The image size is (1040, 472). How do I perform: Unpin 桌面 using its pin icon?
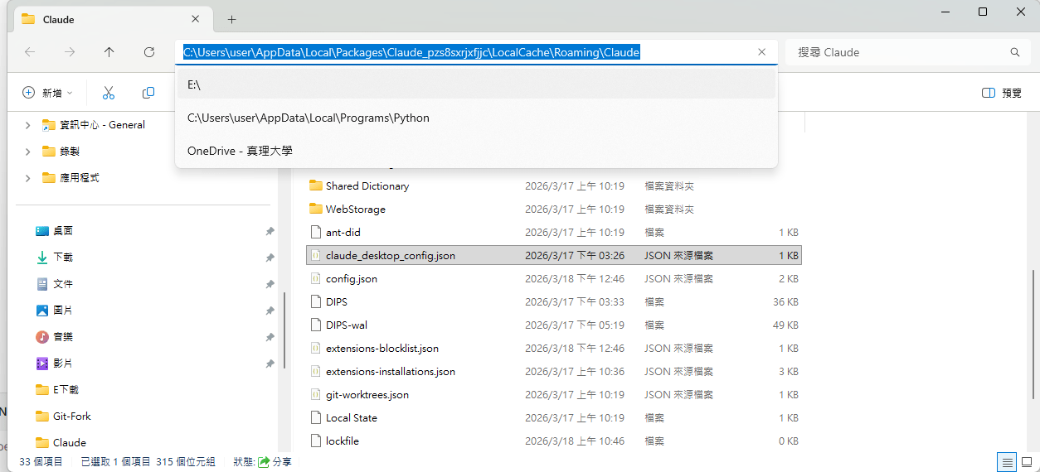(x=270, y=232)
